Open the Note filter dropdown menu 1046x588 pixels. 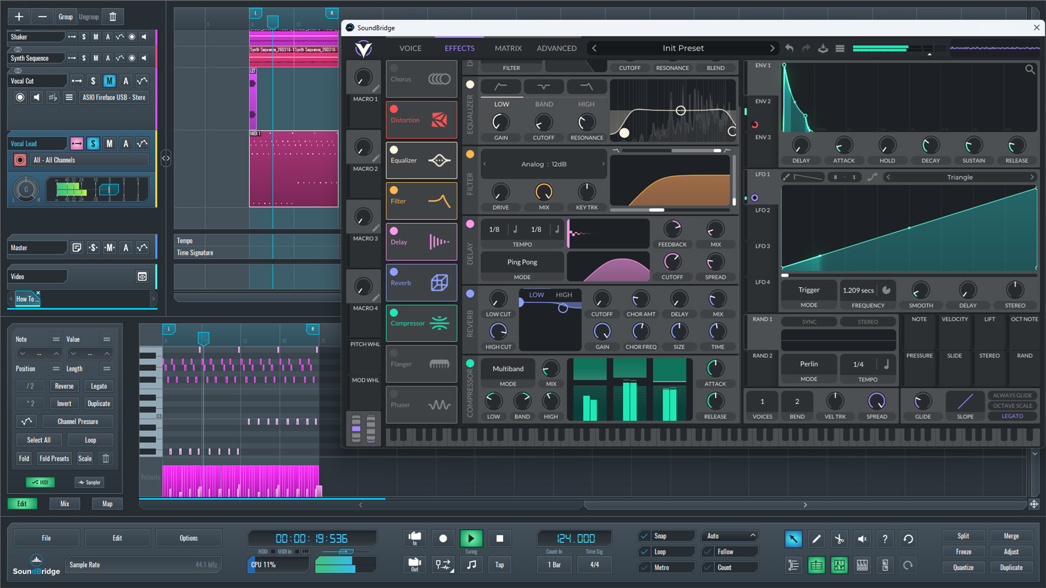tap(56, 339)
